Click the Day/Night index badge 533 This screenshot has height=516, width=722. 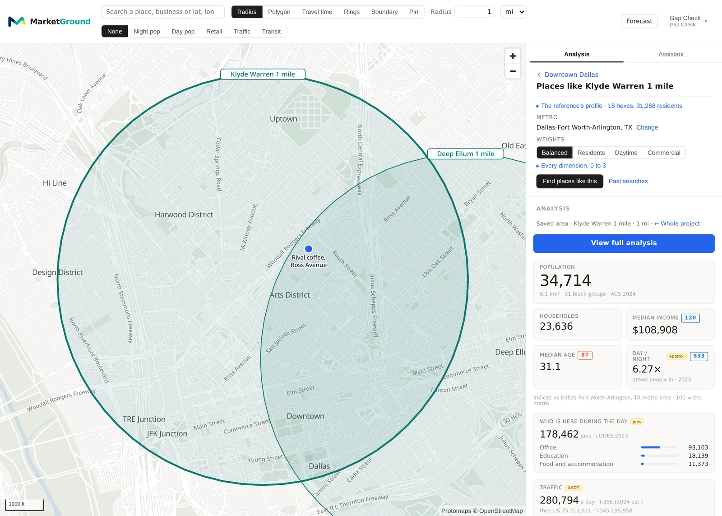[x=699, y=356]
